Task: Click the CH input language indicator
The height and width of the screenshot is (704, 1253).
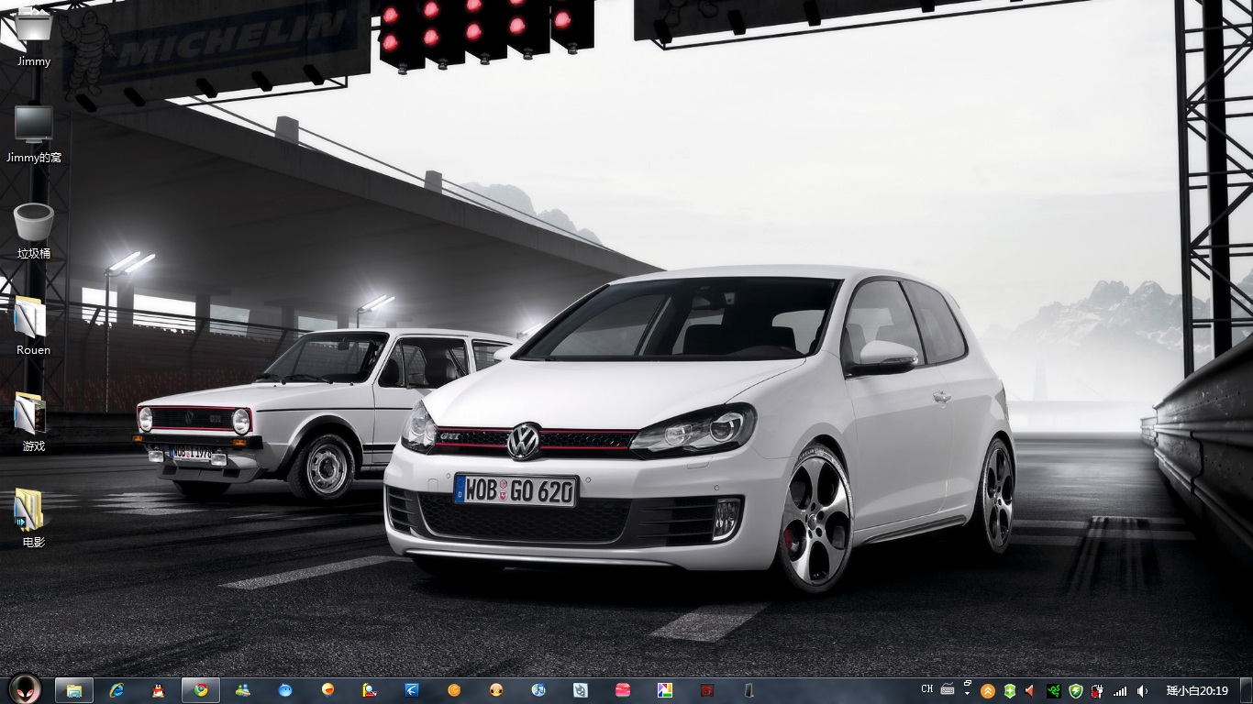Action: click(927, 689)
